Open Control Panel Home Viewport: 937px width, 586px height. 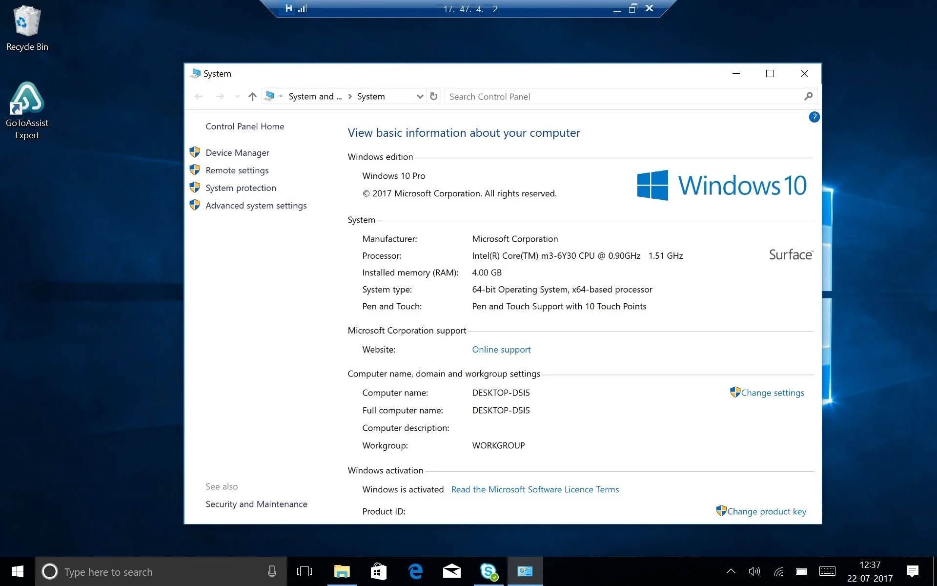coord(244,126)
